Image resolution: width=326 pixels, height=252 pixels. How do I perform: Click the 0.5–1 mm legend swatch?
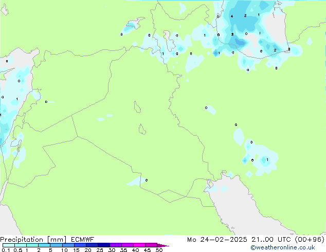[21, 245]
